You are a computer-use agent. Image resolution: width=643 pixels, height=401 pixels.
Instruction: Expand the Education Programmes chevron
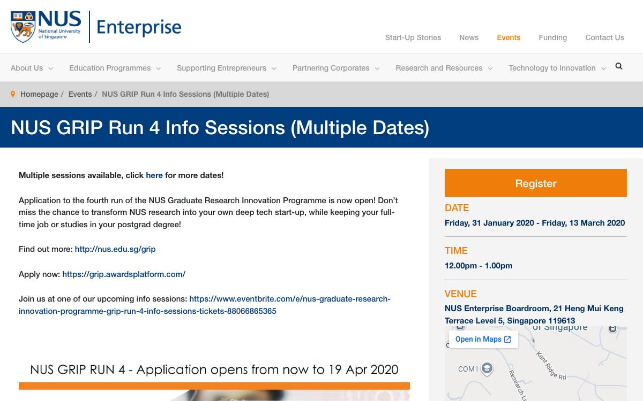159,68
